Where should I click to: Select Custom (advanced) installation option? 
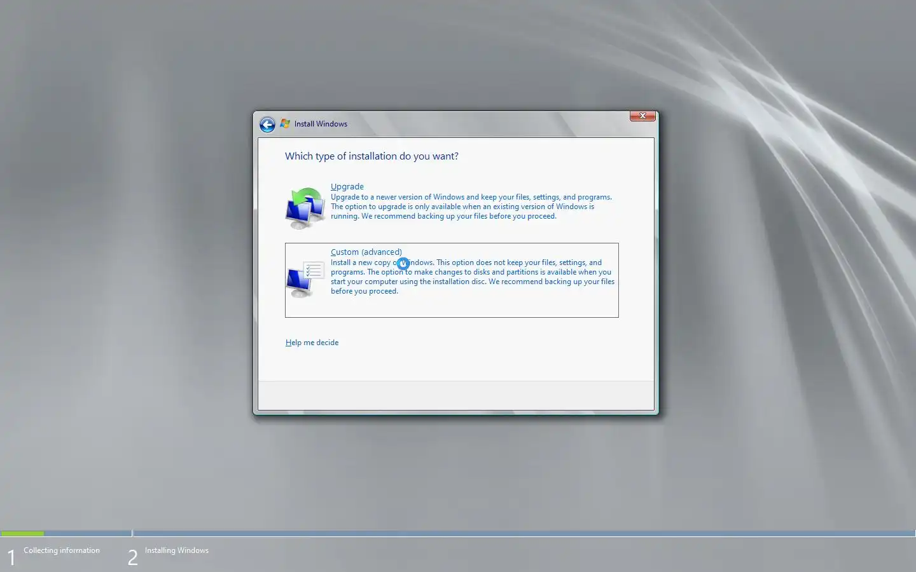click(452, 280)
